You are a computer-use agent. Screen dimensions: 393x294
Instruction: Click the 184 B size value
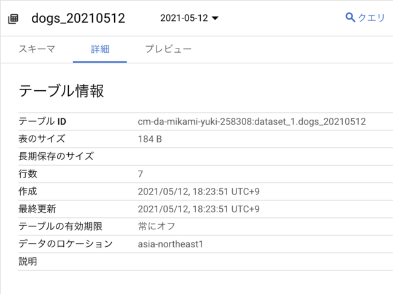click(150, 139)
